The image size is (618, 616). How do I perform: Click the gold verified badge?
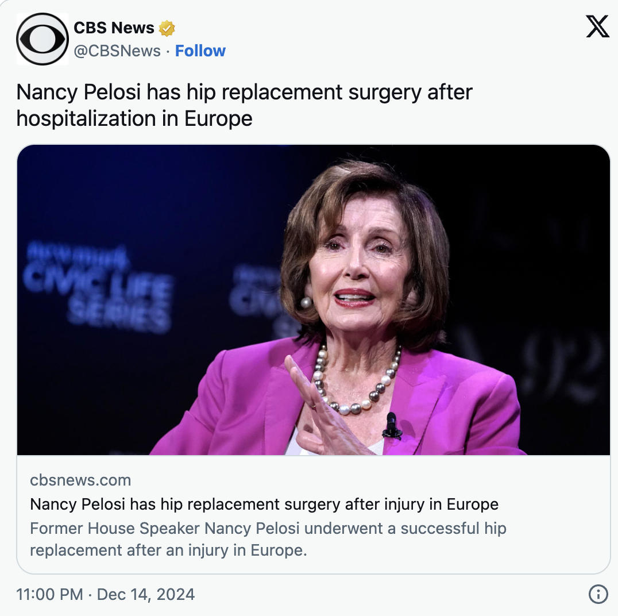(x=167, y=28)
